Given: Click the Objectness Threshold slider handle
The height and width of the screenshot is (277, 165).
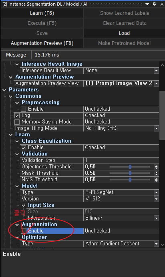Looking at the screenshot, I should tap(130, 167).
